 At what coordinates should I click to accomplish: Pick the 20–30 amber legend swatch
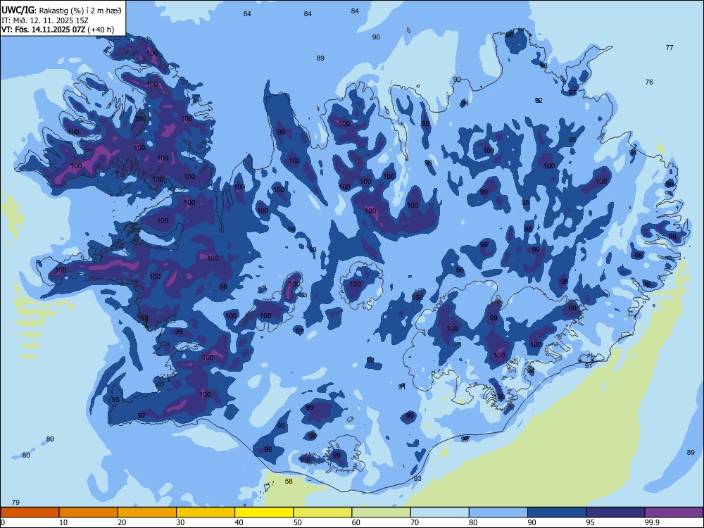pyautogui.click(x=147, y=513)
